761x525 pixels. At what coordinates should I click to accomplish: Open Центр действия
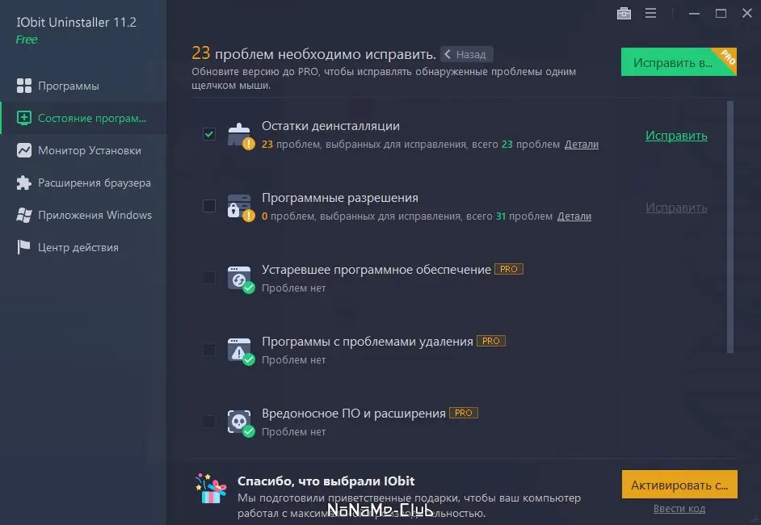pos(83,247)
